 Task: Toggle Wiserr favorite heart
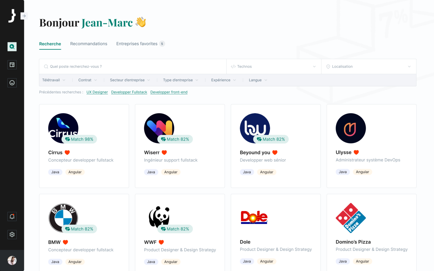[x=164, y=152]
